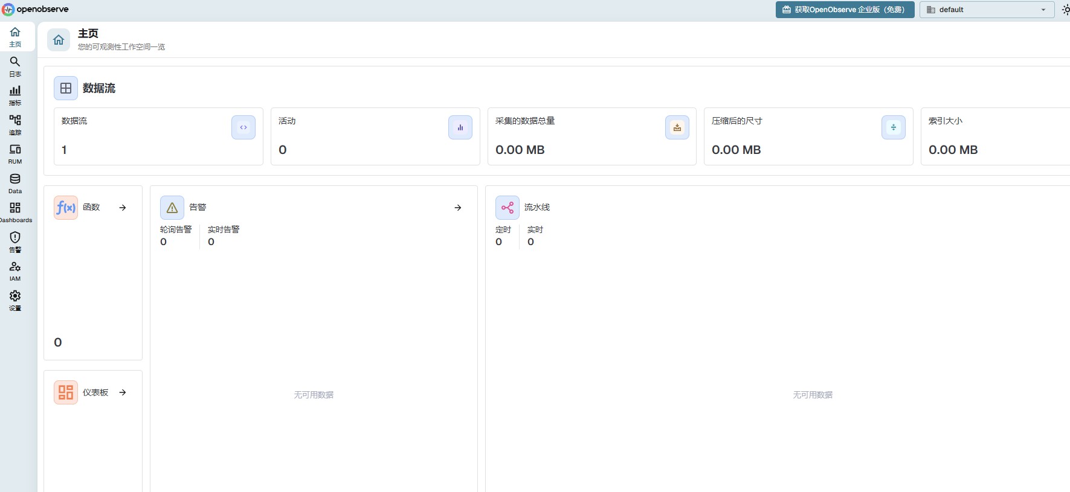Go to dashboards via 仪表板 arrow
Image resolution: width=1070 pixels, height=492 pixels.
[x=123, y=392]
